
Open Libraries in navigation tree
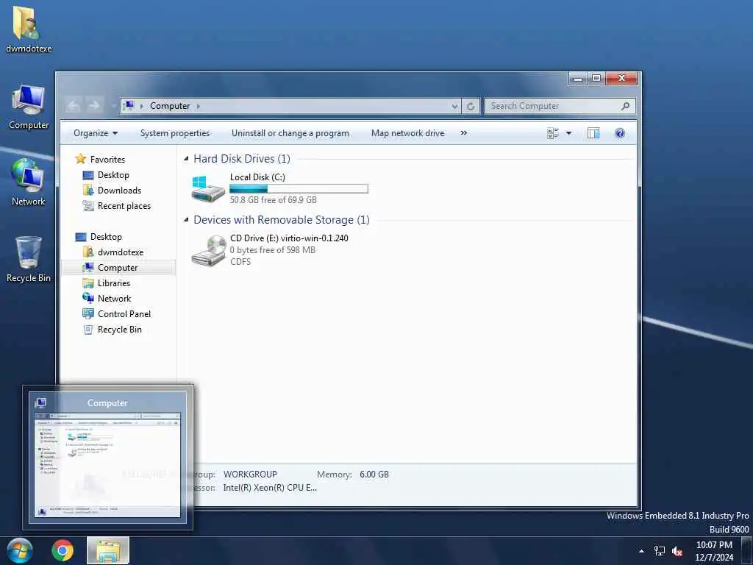(x=114, y=283)
